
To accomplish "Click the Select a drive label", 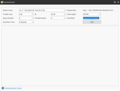I will (8, 10).
